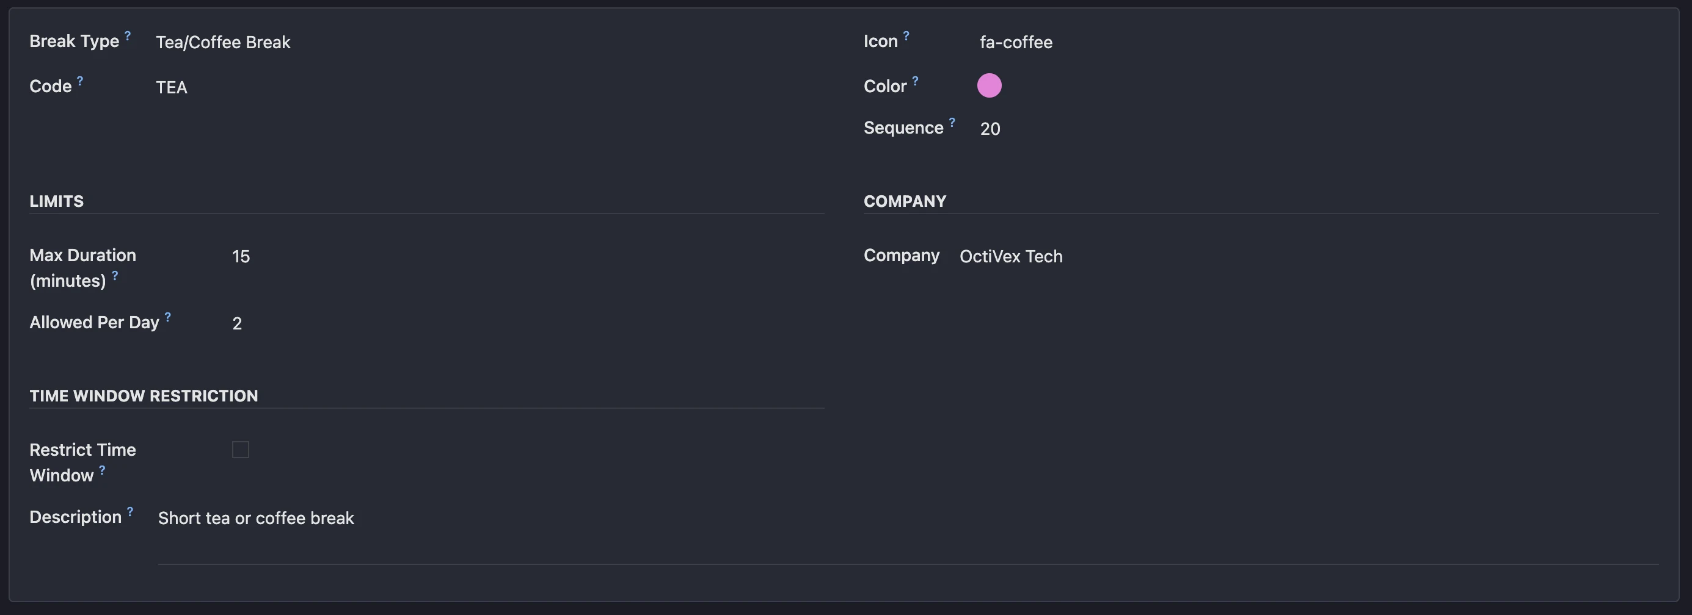
Task: Click the Sequence value 20
Action: (x=990, y=129)
